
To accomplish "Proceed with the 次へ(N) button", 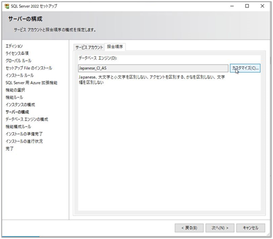I will [220, 228].
